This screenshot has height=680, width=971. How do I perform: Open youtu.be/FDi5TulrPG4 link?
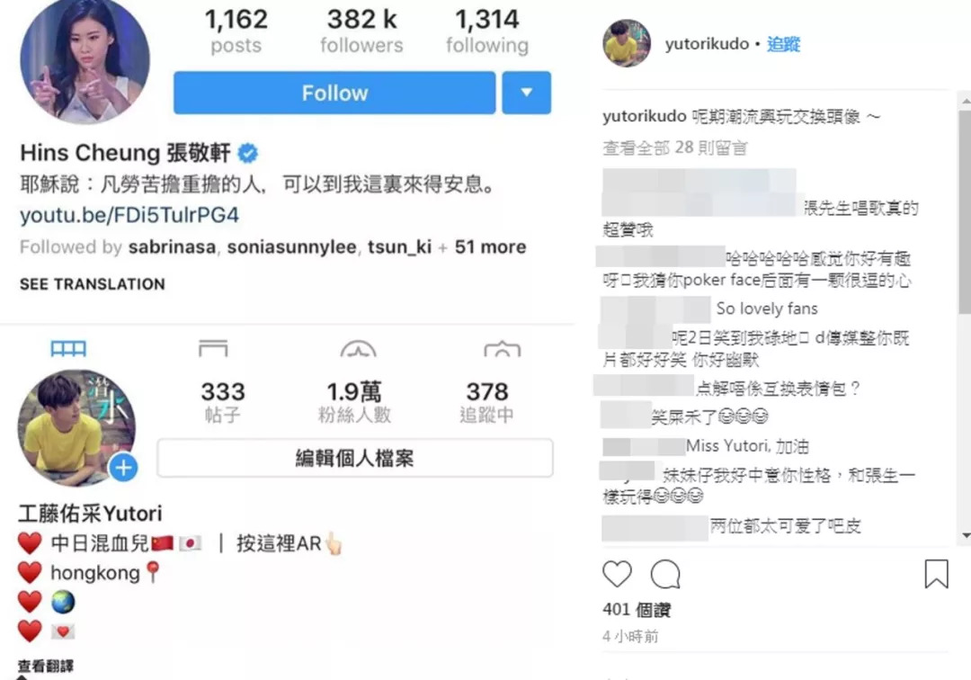tap(129, 215)
